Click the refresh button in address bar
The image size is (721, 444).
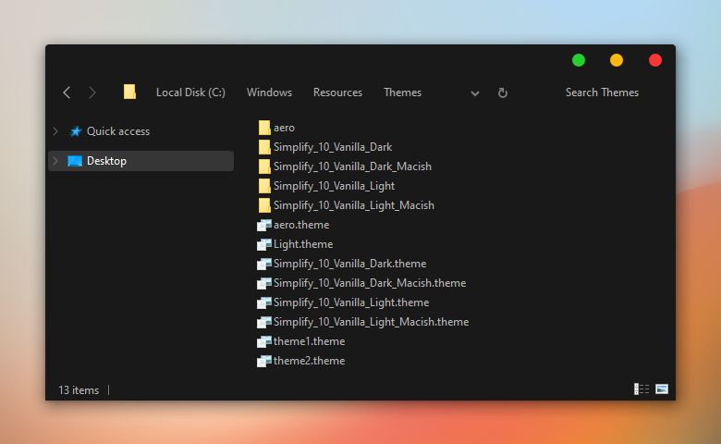[503, 92]
